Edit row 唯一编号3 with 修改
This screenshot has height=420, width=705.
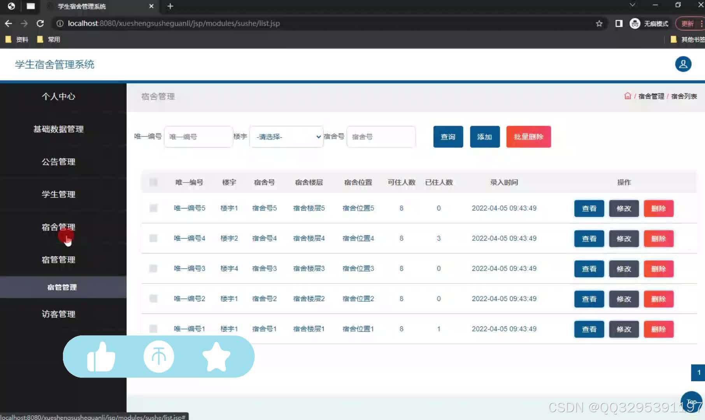point(624,269)
